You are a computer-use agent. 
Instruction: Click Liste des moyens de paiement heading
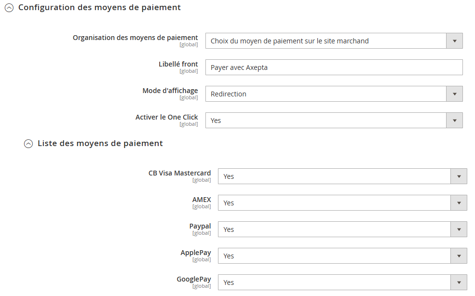pos(100,143)
